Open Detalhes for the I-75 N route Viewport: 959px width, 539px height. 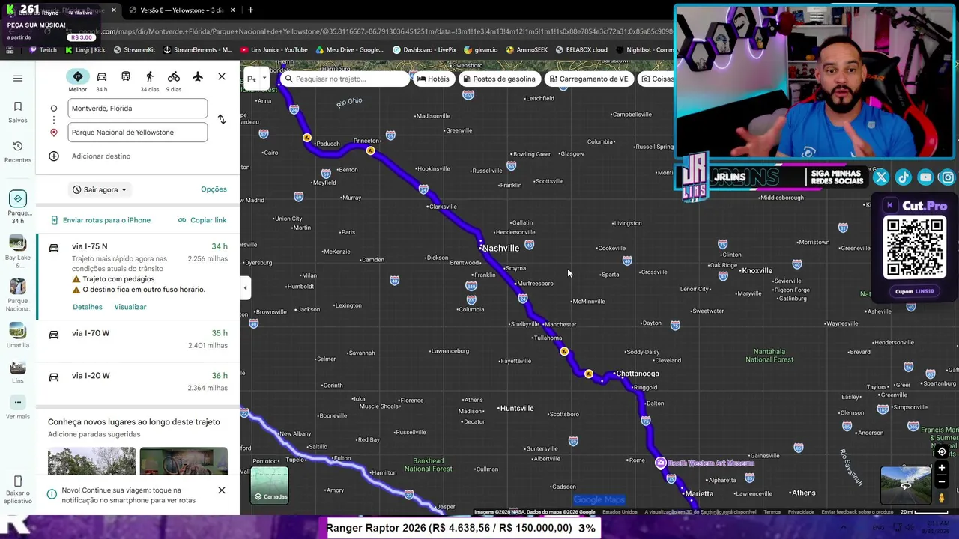pyautogui.click(x=88, y=307)
